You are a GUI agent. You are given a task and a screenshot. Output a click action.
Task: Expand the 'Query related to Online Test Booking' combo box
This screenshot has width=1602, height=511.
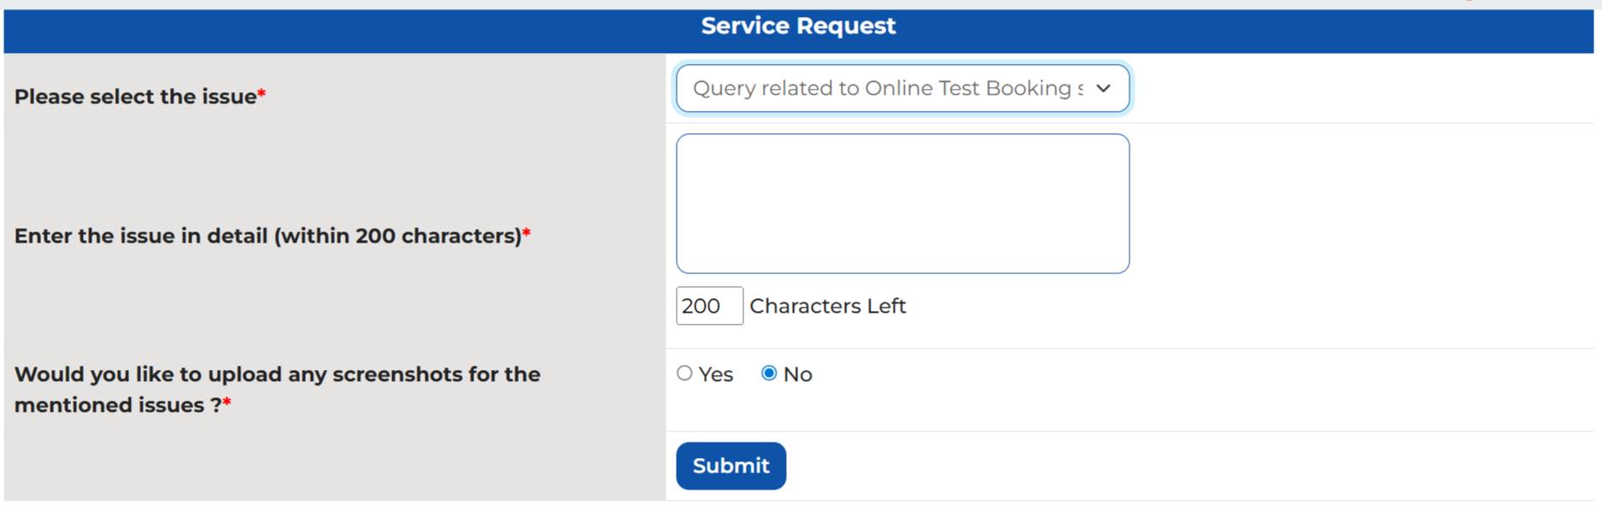pyautogui.click(x=901, y=88)
